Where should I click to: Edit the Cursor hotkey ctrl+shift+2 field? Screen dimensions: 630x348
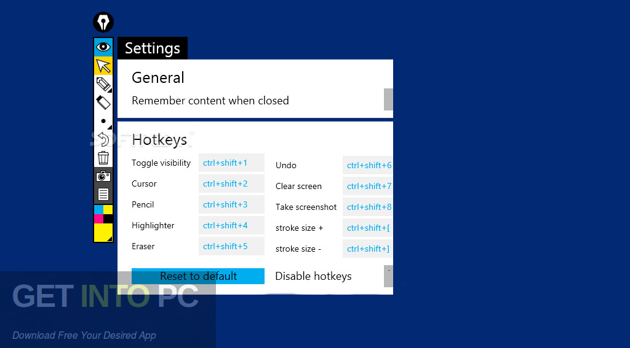click(231, 184)
